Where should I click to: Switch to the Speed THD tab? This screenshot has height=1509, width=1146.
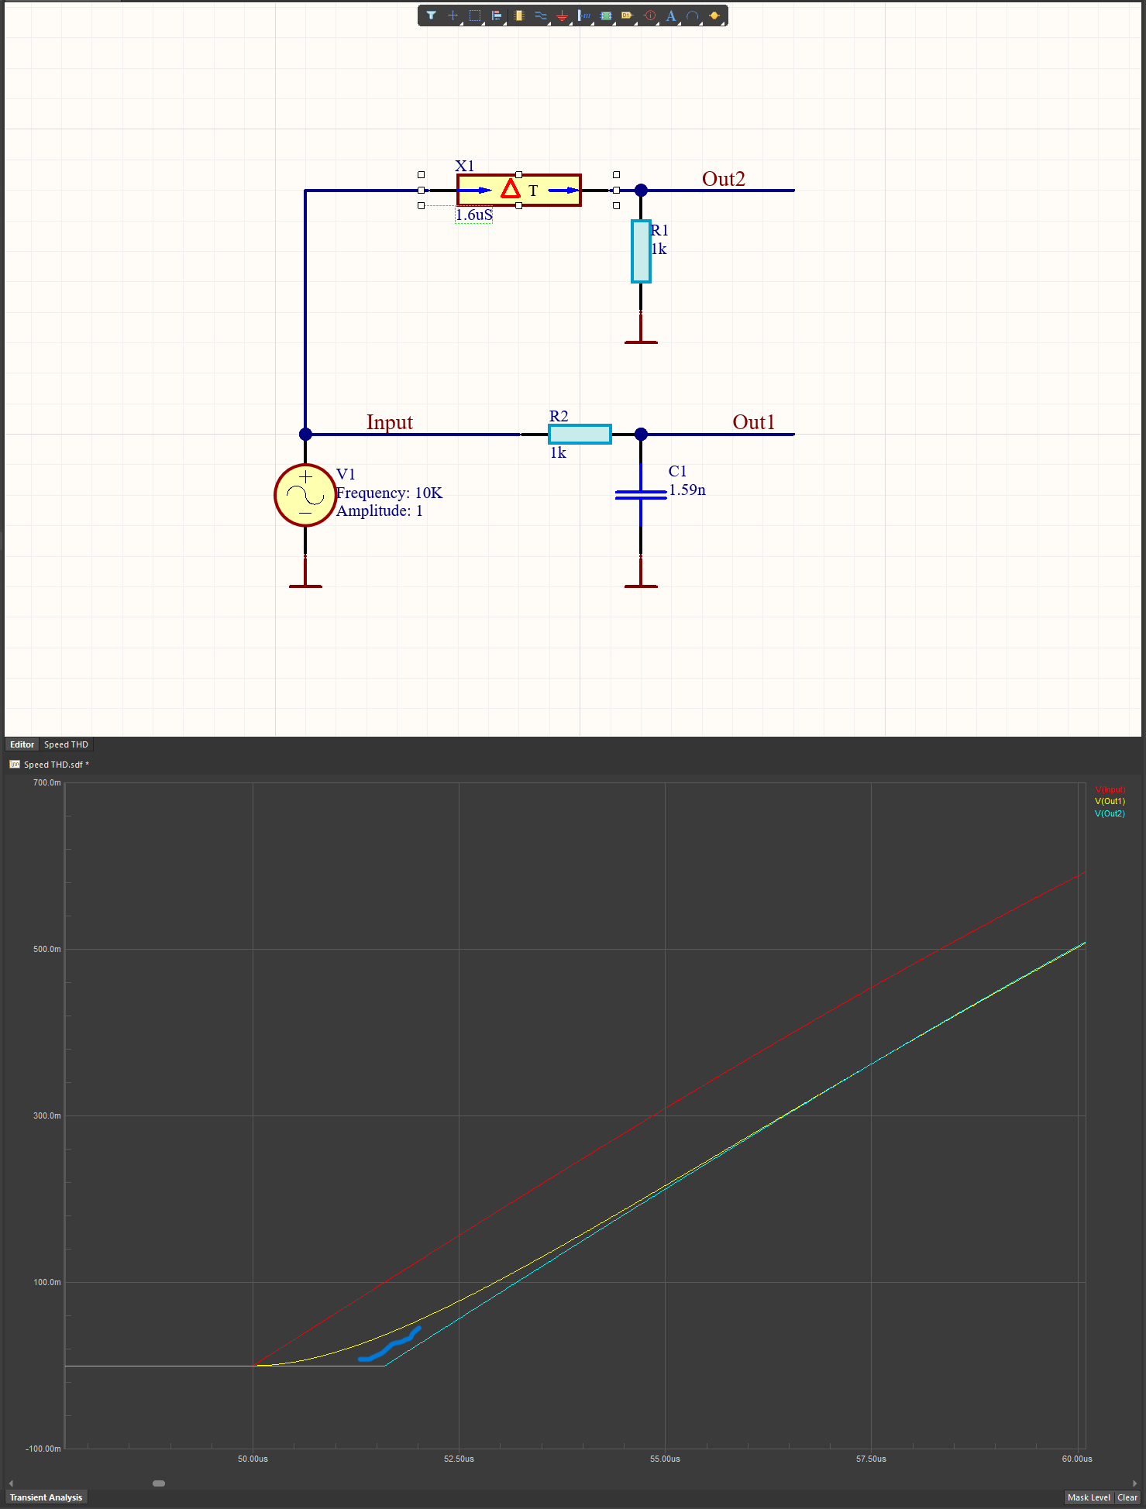click(66, 744)
